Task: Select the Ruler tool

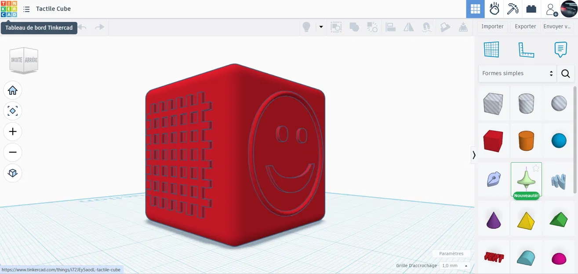Action: click(x=526, y=50)
